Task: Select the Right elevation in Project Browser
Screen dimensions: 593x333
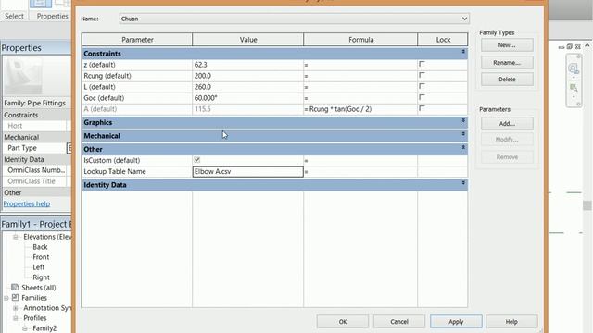Action: (x=41, y=277)
